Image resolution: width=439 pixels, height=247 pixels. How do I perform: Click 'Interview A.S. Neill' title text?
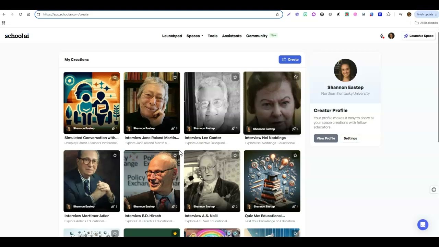(x=201, y=216)
